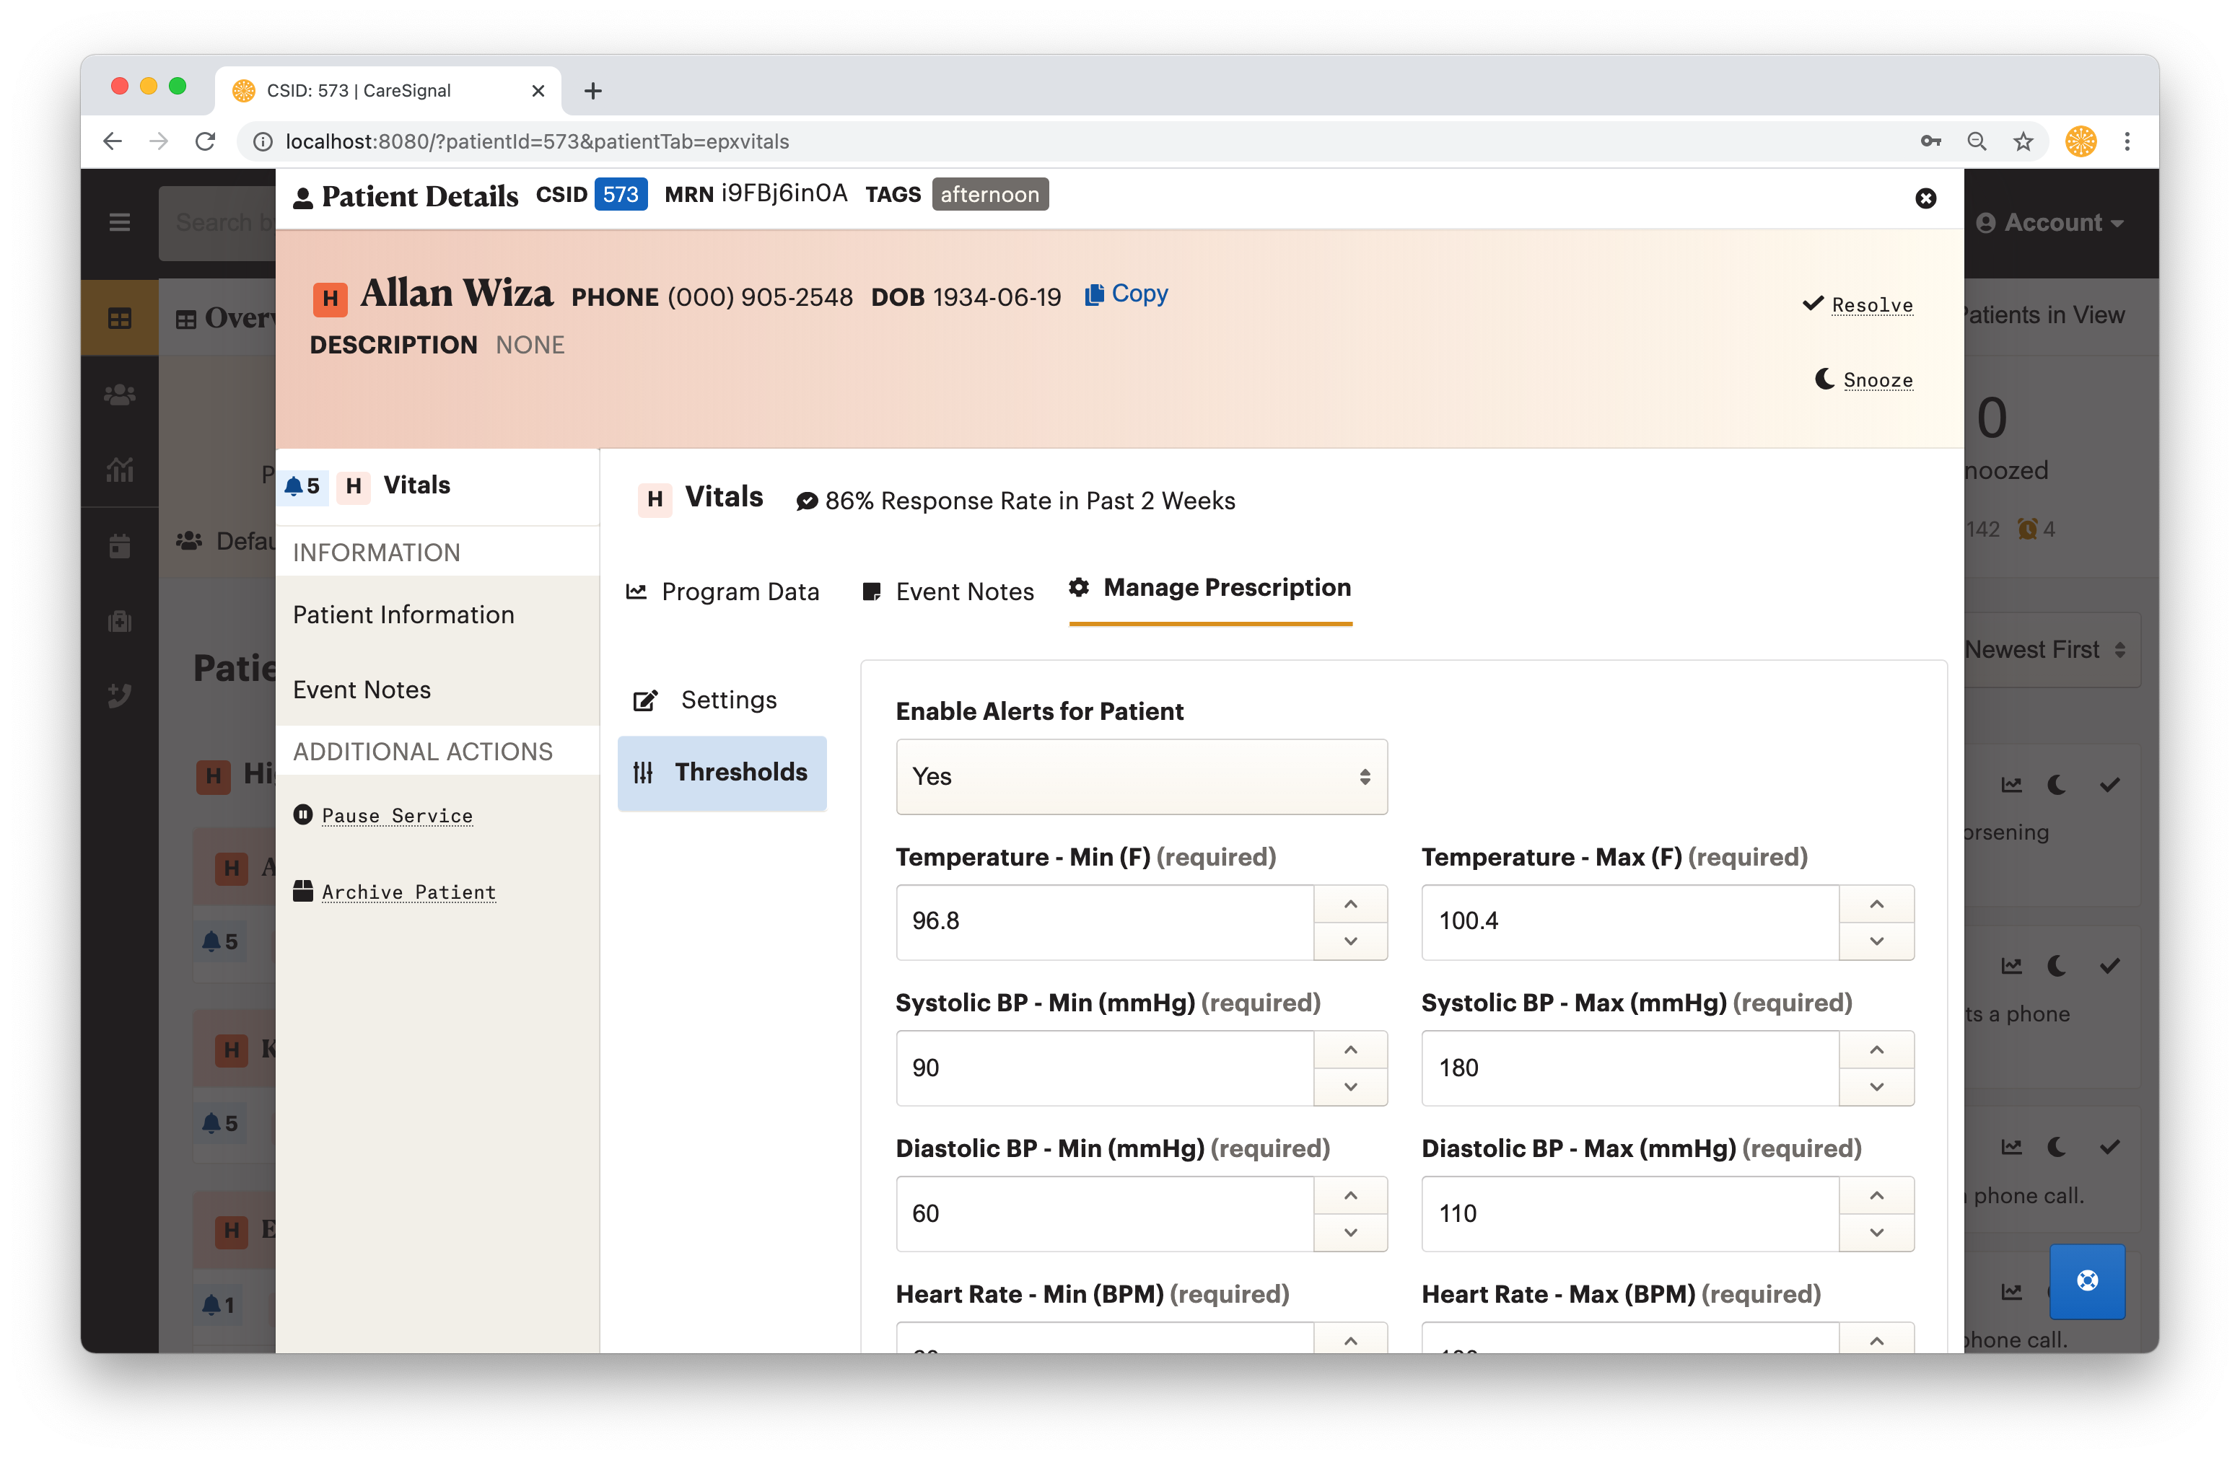Bookmark this page with star icon

[x=2023, y=141]
